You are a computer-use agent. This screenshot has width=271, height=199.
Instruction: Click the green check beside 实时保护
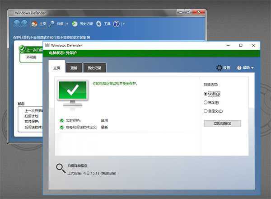click(x=62, y=121)
